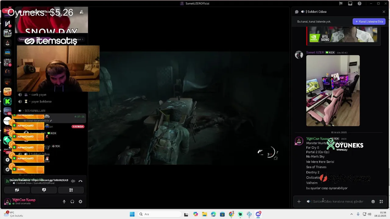Open the room setup photo from Samet UZER

(333, 91)
